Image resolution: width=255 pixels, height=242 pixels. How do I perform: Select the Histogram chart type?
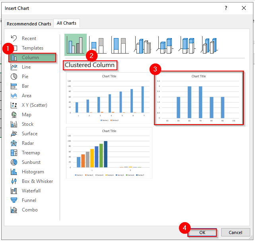[x=33, y=172]
